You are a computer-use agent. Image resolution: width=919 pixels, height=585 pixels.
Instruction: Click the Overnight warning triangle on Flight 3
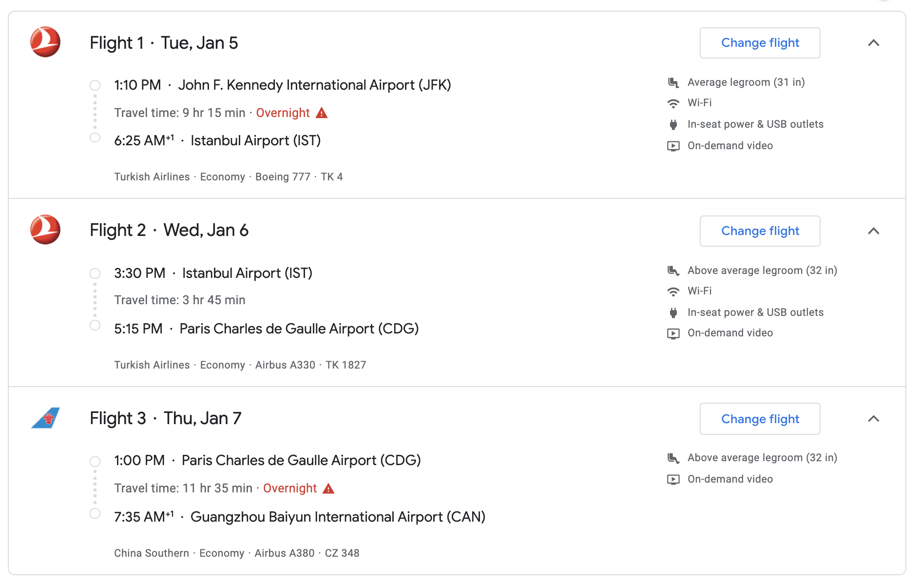pyautogui.click(x=329, y=488)
